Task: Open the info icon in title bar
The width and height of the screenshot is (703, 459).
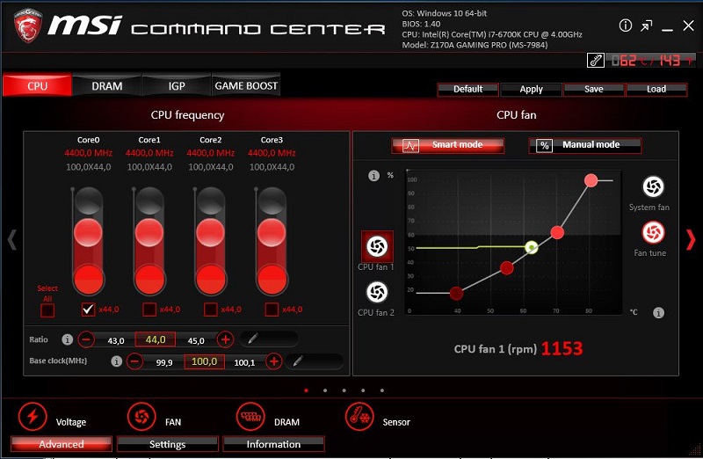Action: click(x=625, y=25)
